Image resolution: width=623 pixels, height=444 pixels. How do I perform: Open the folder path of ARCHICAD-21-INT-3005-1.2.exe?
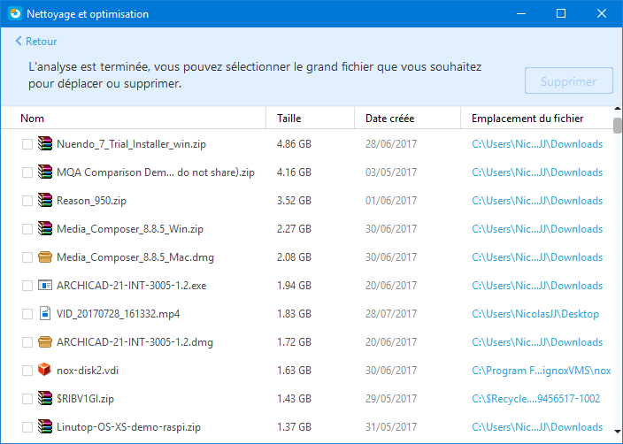[537, 285]
